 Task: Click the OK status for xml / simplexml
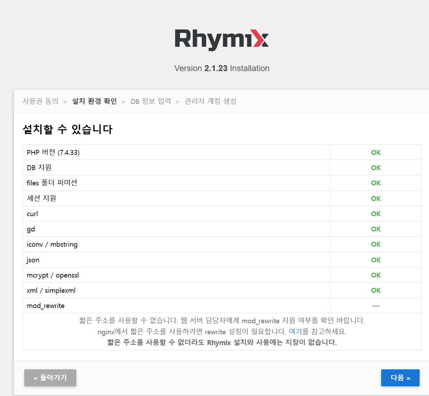click(376, 290)
